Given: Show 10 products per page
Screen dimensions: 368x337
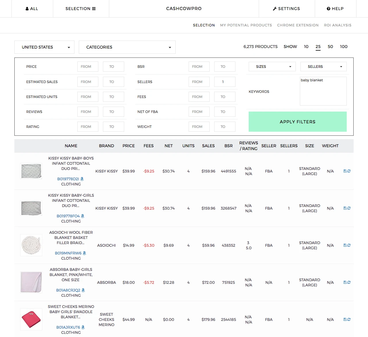Looking at the screenshot, I should 306,47.
